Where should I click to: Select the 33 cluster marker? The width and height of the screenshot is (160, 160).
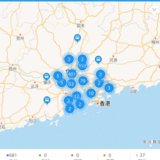[71, 84]
